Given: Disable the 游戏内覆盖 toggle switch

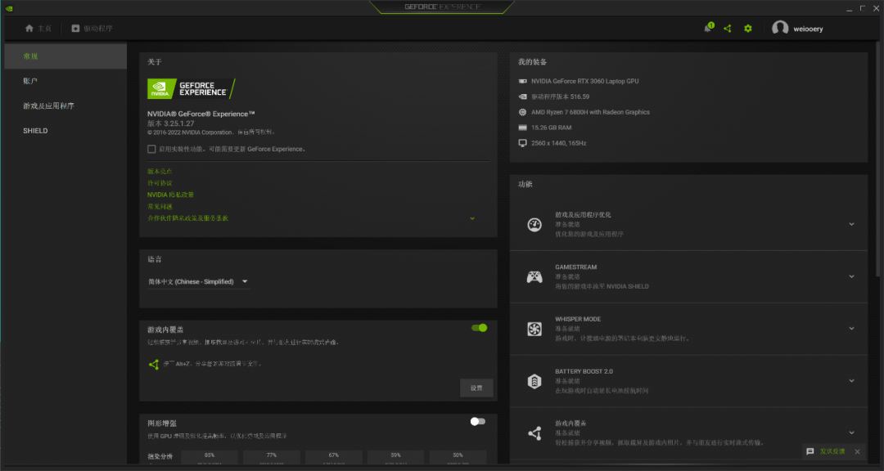Looking at the screenshot, I should 479,327.
